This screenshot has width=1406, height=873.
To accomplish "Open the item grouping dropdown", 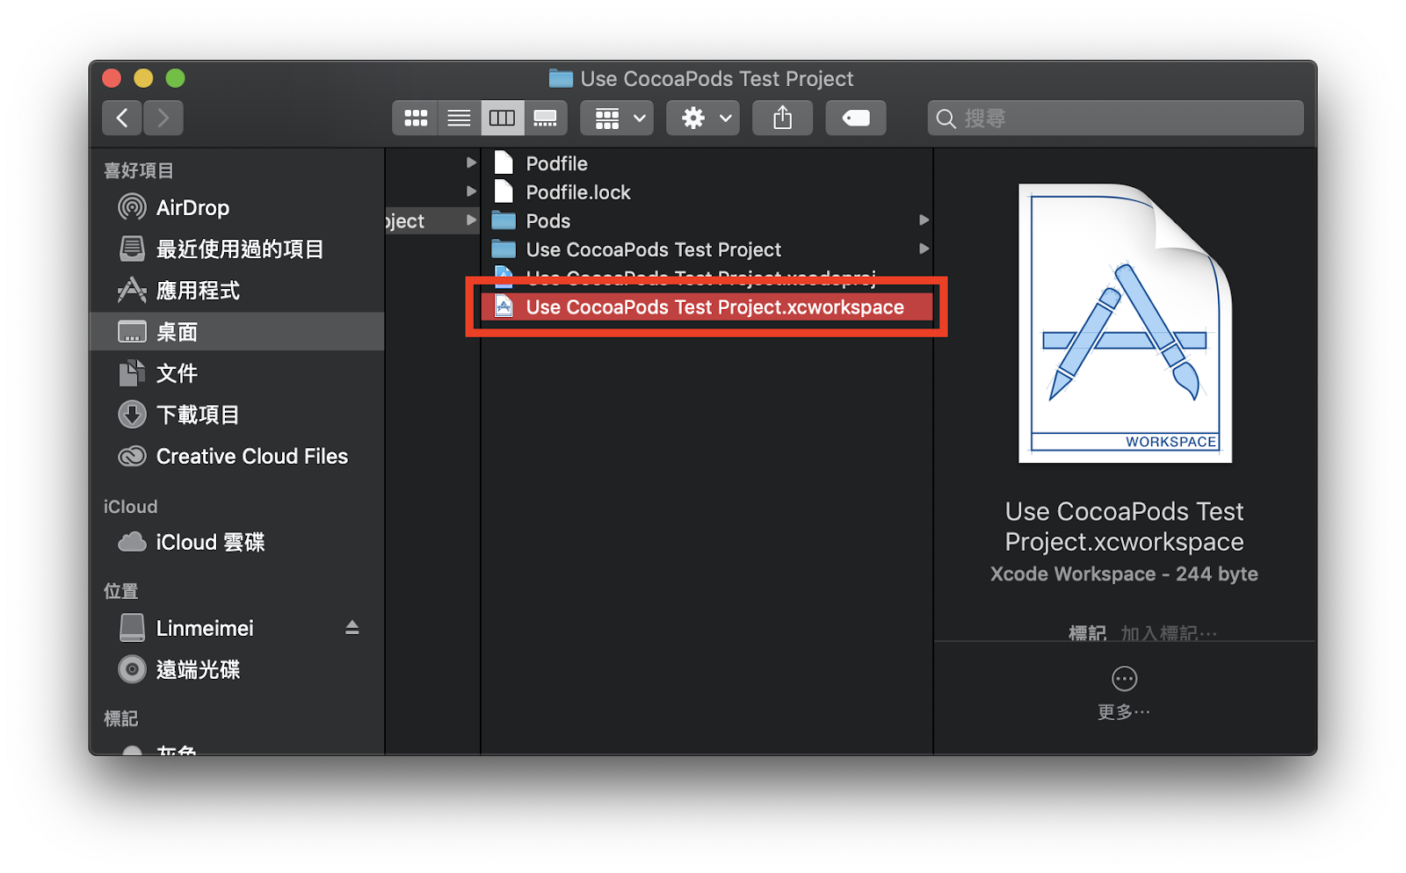I will pyautogui.click(x=618, y=118).
